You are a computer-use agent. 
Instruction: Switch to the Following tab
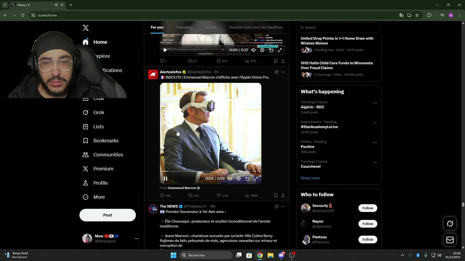[x=185, y=27]
